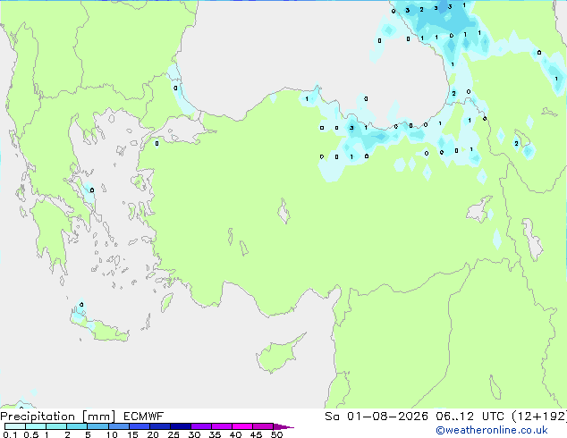567x438 pixels.
Task: Click legend scale label '0.5'
Action: coord(31,434)
